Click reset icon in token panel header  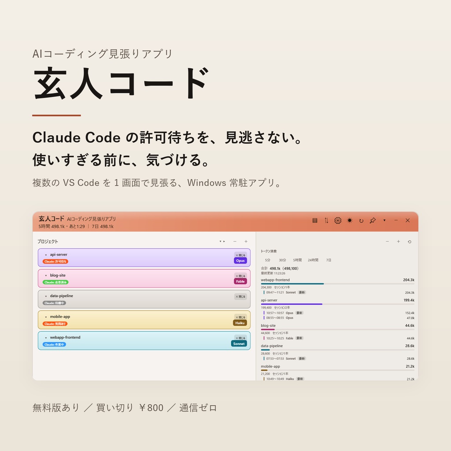[410, 242]
